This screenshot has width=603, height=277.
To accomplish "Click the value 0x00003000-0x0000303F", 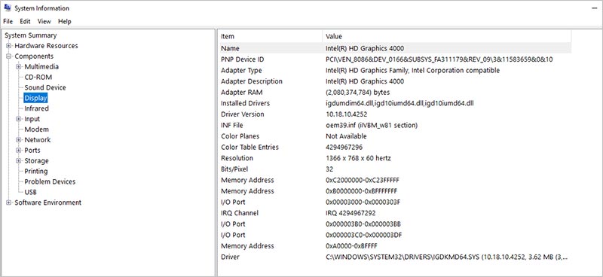I will point(363,202).
